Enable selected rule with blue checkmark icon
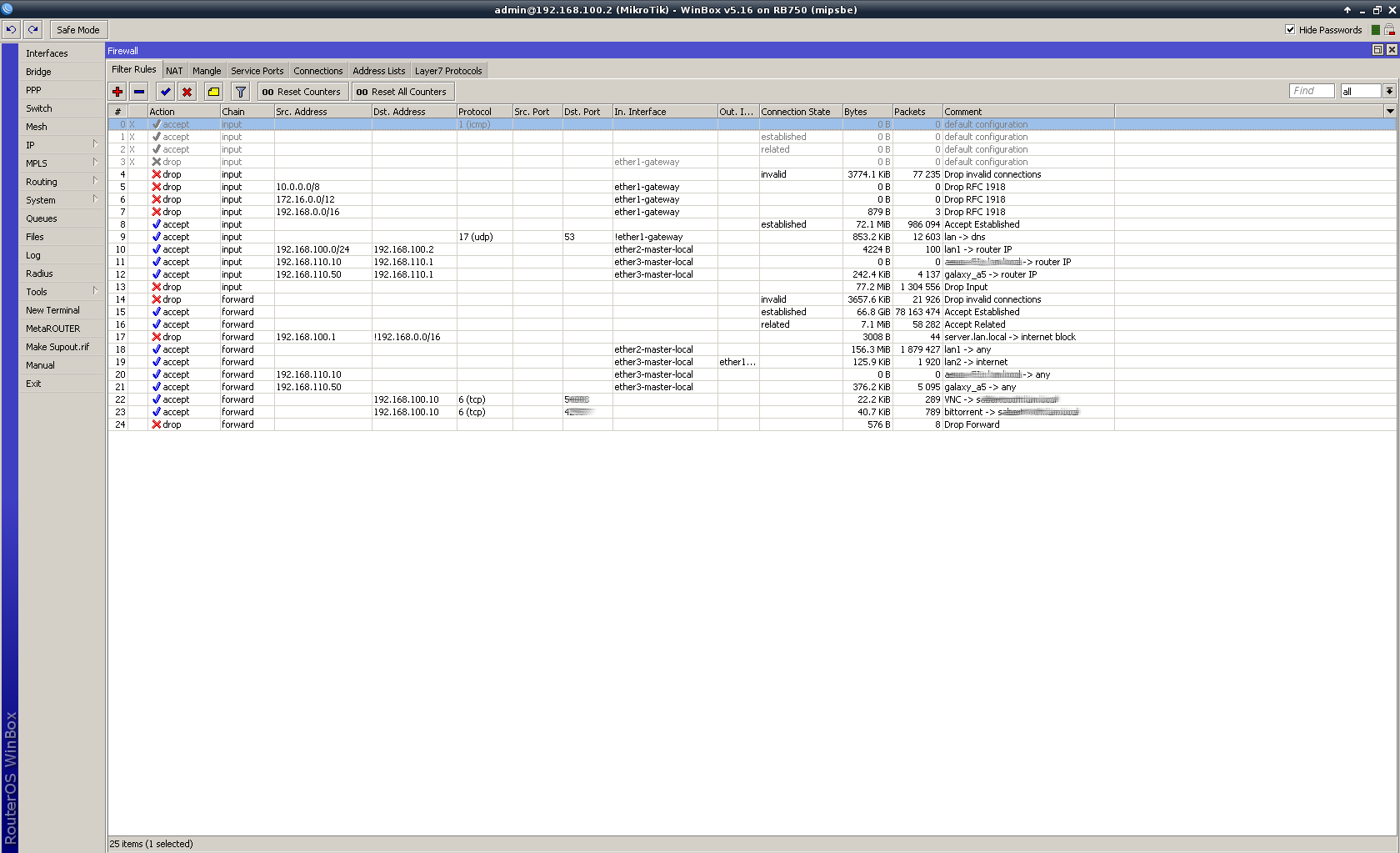Viewport: 1400px width, 853px height. 165,92
